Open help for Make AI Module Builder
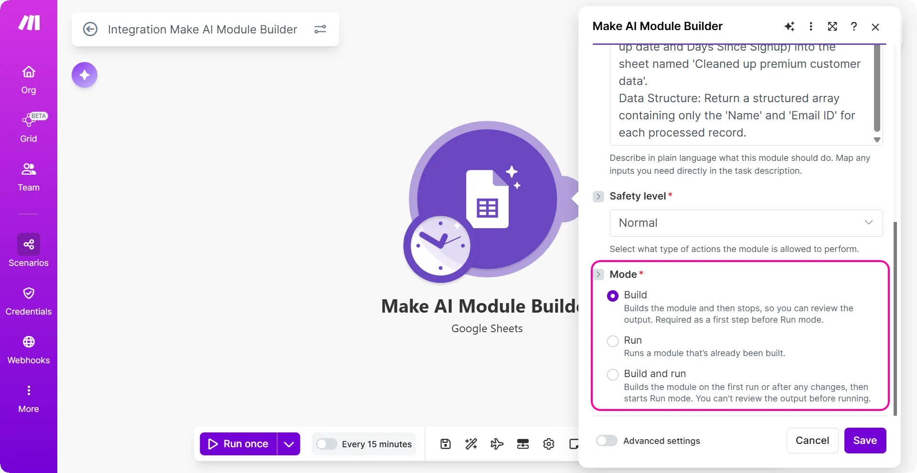The height and width of the screenshot is (473, 917). (854, 26)
